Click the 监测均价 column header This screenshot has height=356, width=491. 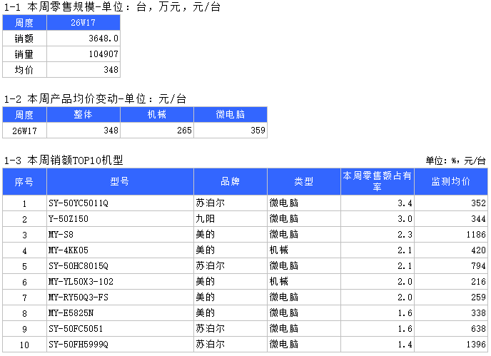[450, 182]
